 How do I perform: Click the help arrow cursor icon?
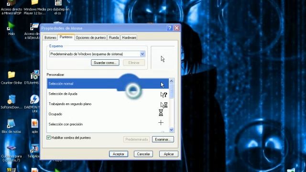click(164, 95)
